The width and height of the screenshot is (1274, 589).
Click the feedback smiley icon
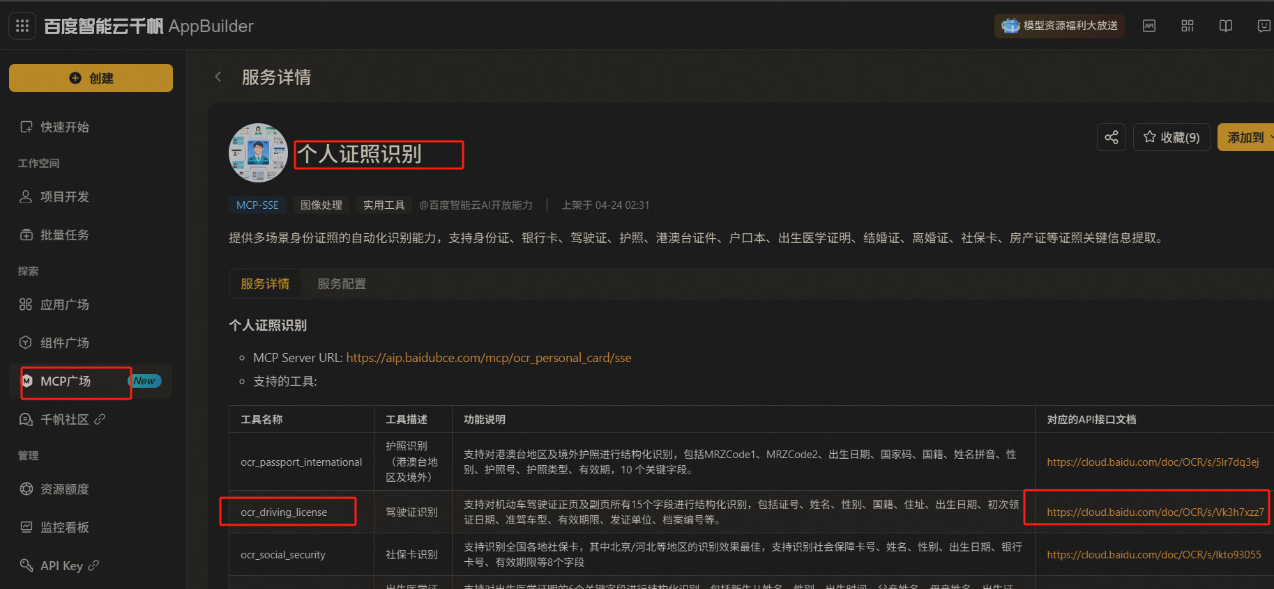click(x=1264, y=26)
